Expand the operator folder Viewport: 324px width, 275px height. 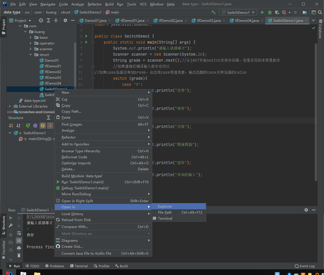30,43
